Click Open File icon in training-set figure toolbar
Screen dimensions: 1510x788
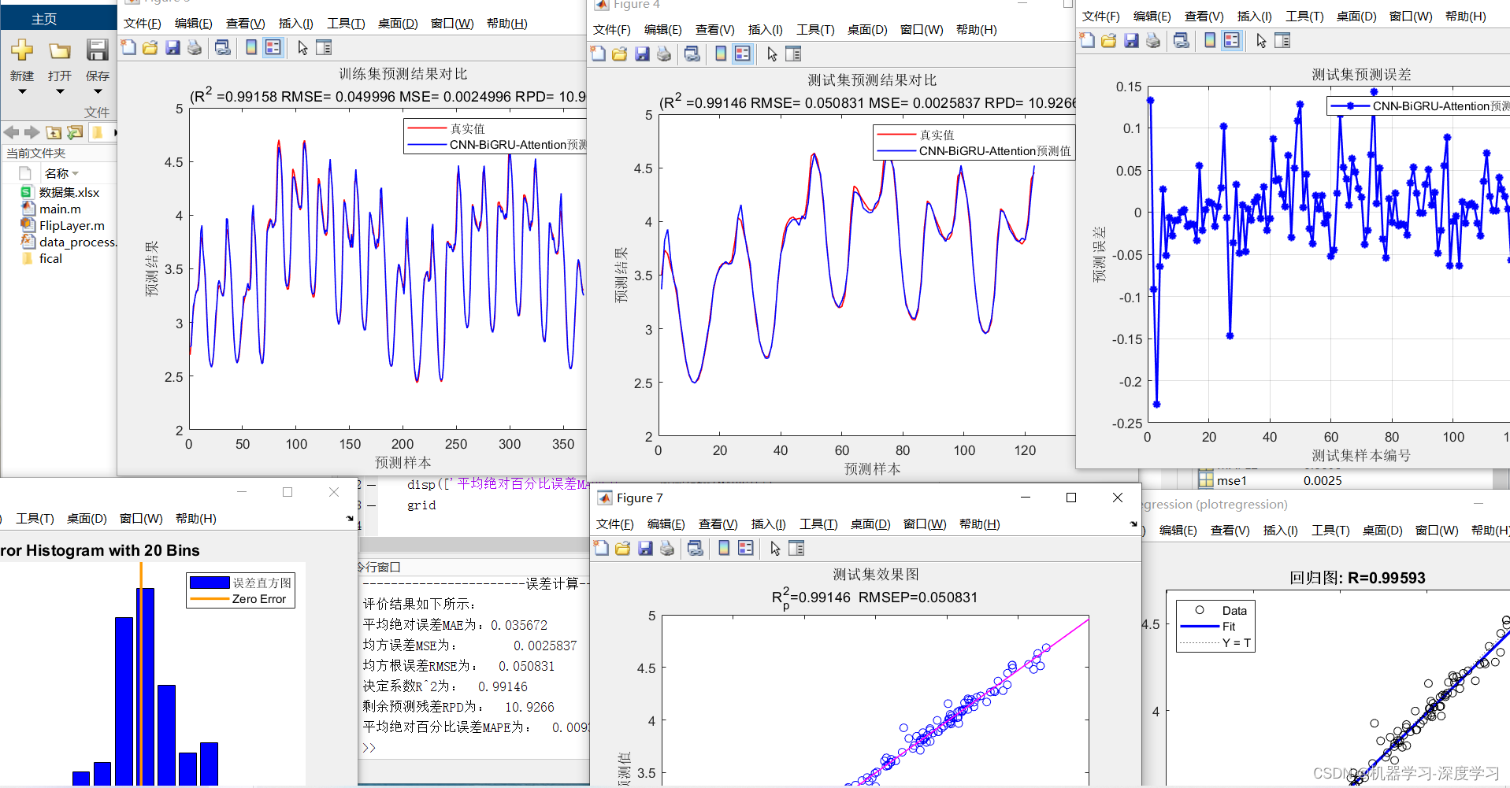(x=150, y=48)
